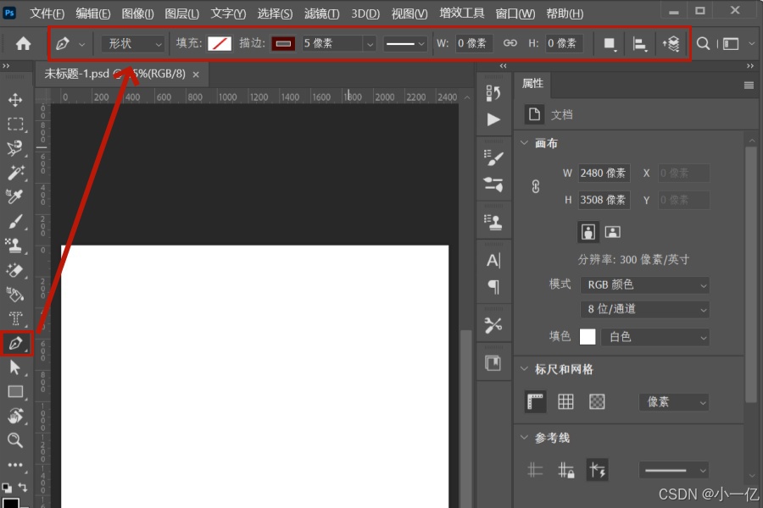Collapse the 画布 section
Image resolution: width=763 pixels, height=508 pixels.
[524, 143]
